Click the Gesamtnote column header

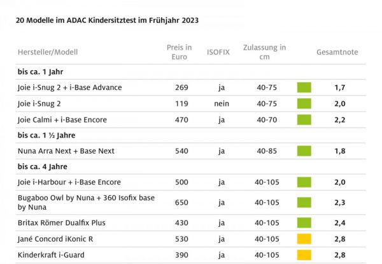click(338, 52)
